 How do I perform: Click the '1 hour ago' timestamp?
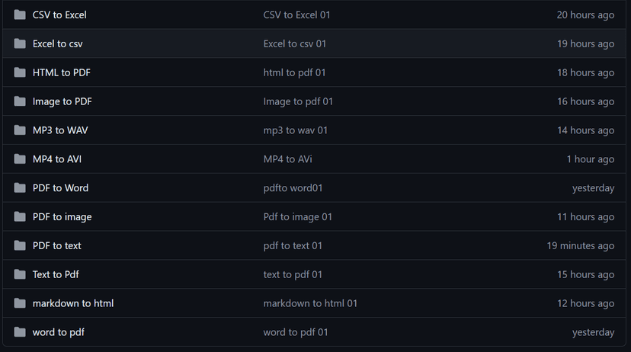(590, 159)
